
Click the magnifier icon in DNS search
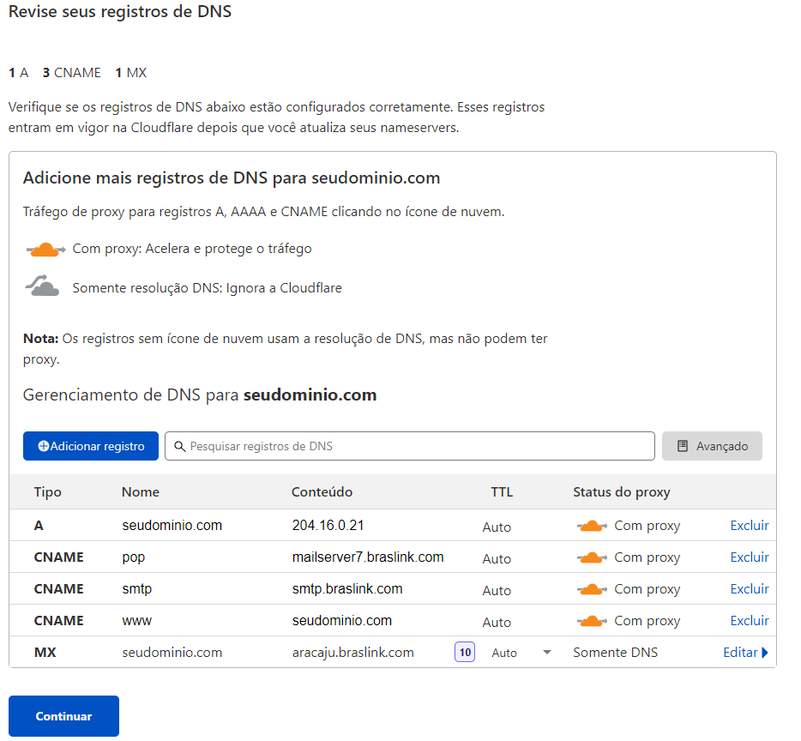179,446
